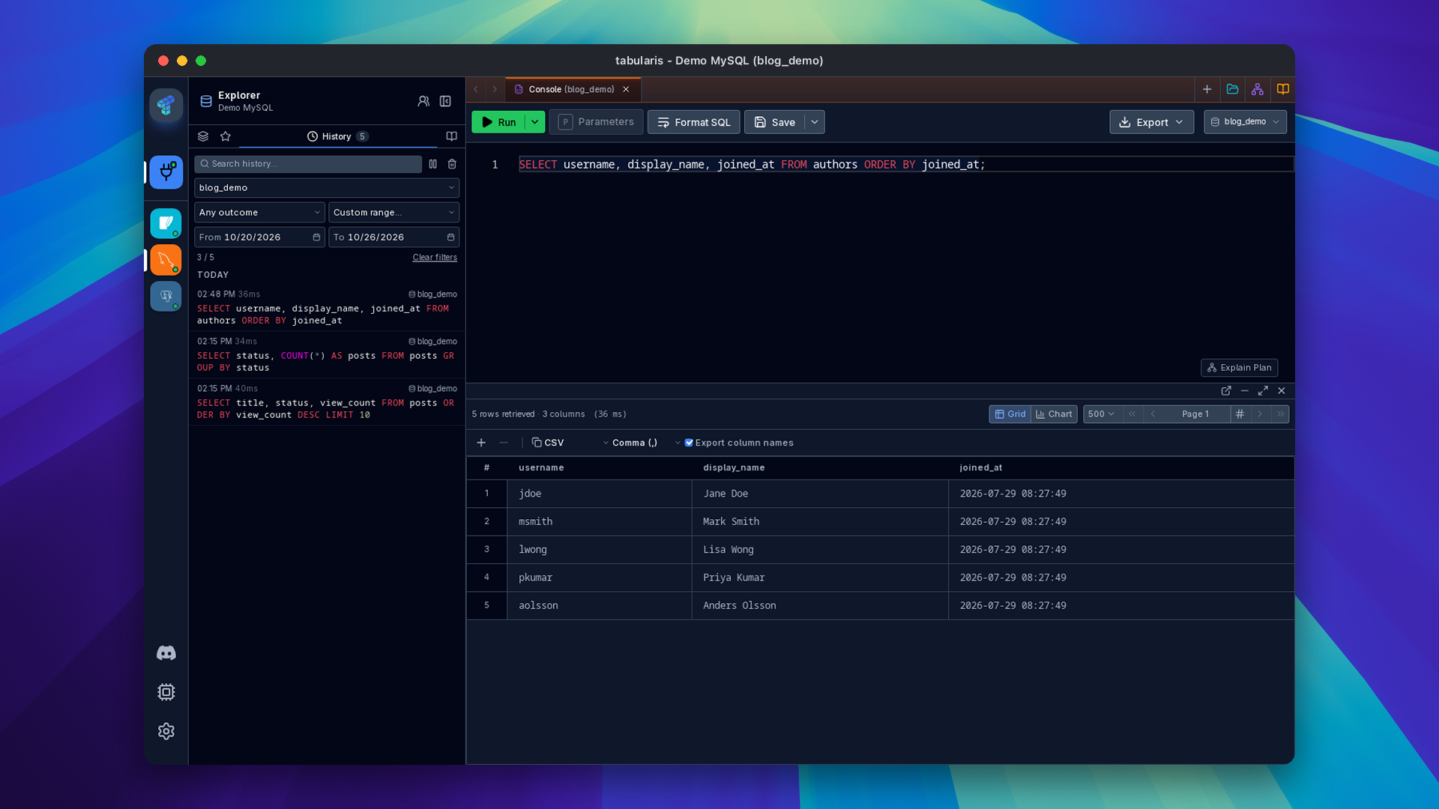The image size is (1439, 809).
Task: Click the Clear filters link
Action: [435, 258]
